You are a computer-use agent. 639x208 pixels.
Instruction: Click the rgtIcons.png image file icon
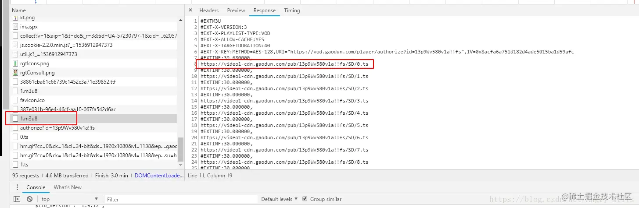coord(16,63)
